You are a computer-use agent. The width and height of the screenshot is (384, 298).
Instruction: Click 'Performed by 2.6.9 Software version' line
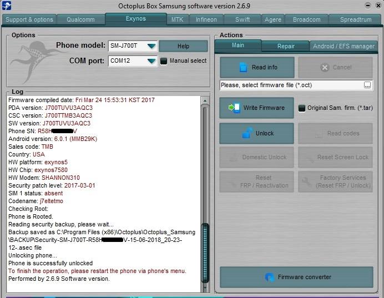(x=59, y=279)
